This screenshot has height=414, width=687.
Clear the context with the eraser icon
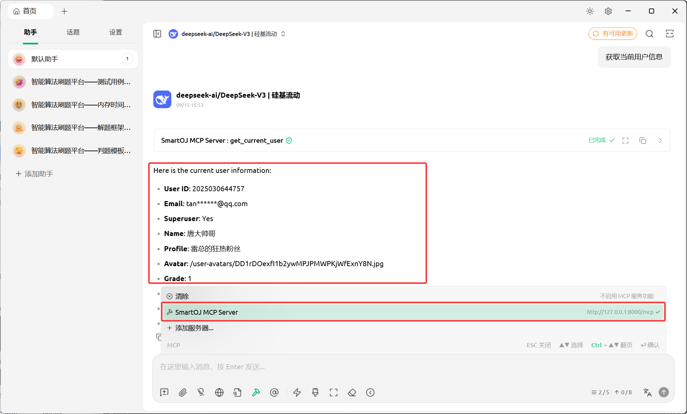coord(352,392)
